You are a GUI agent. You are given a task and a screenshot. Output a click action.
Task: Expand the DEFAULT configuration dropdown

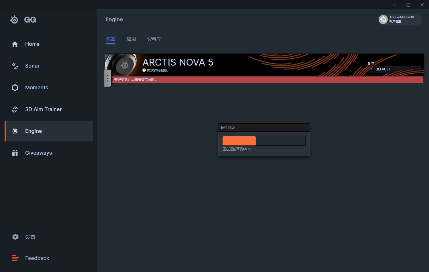pyautogui.click(x=396, y=69)
